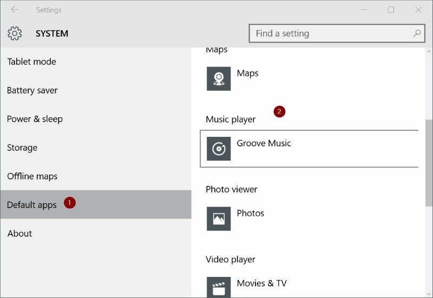Image resolution: width=433 pixels, height=298 pixels.
Task: Click the Photos app icon
Action: 219,218
